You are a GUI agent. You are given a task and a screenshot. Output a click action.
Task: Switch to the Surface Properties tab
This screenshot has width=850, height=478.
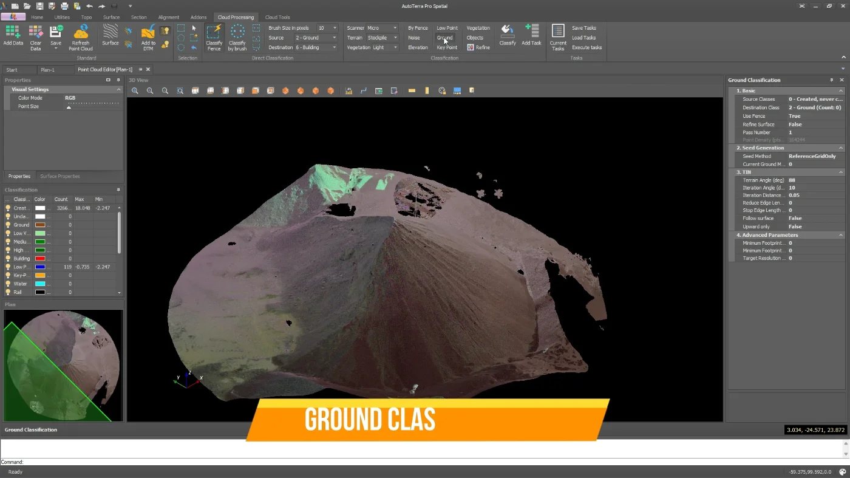coord(60,176)
